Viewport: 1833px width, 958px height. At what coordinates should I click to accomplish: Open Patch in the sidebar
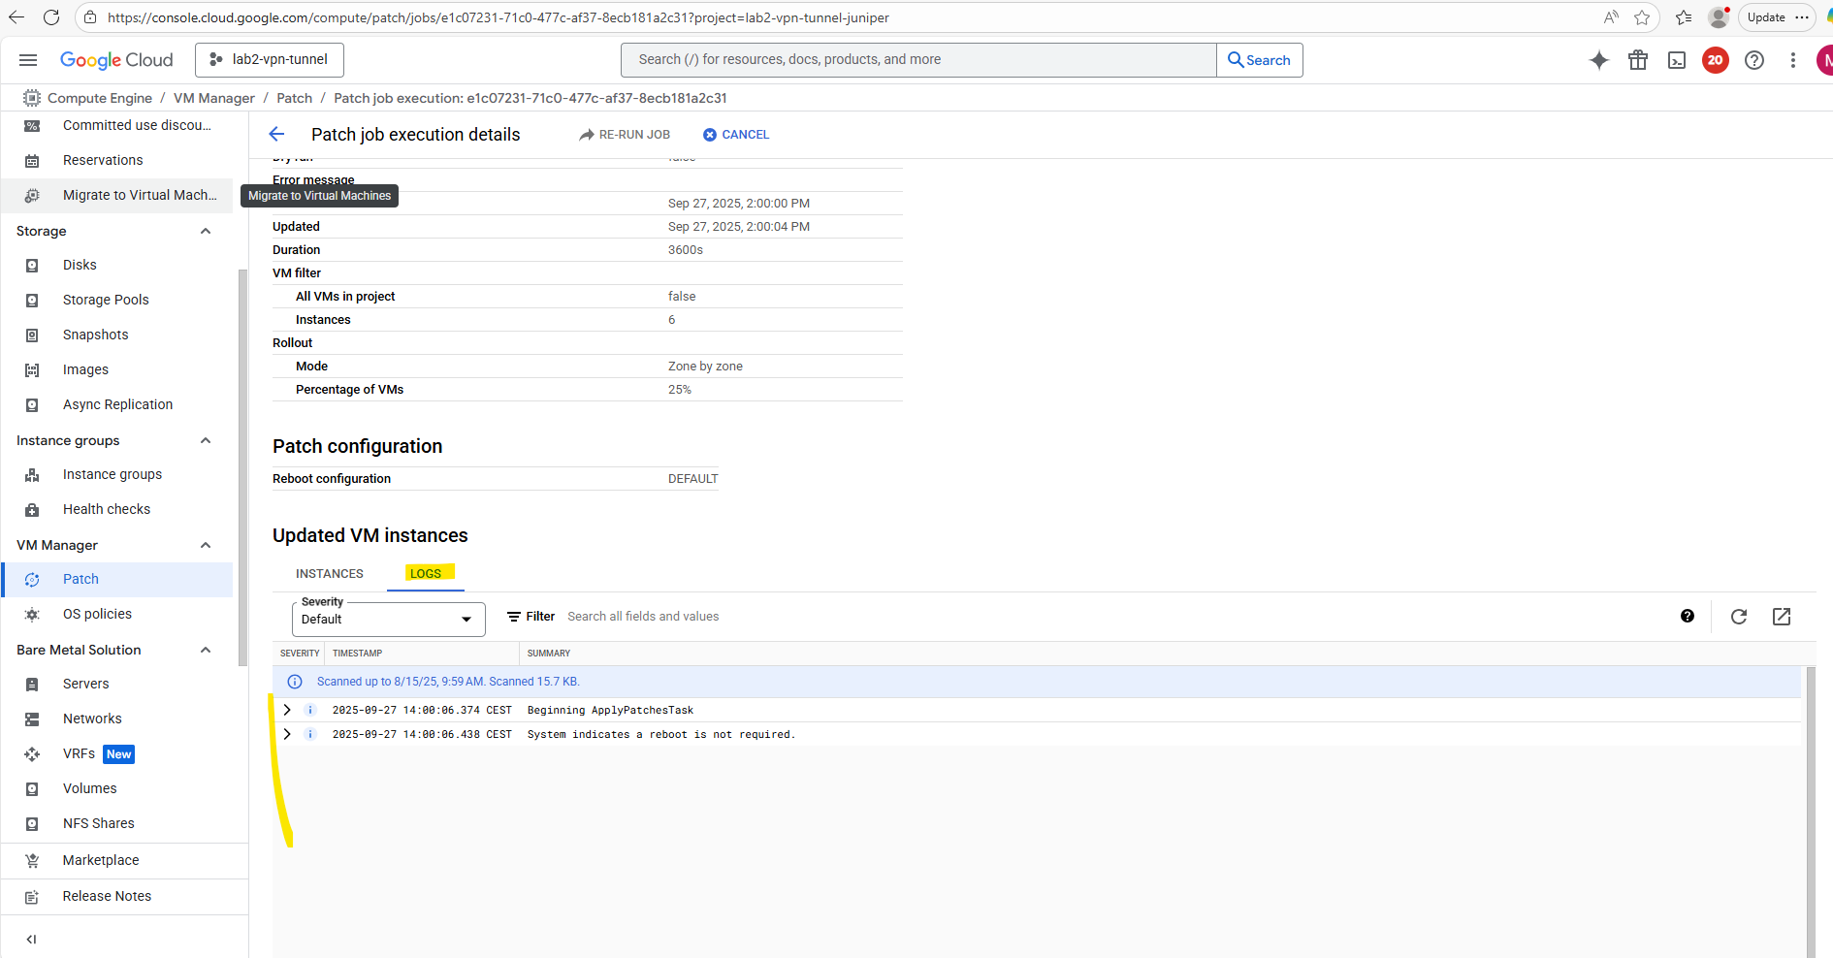point(117,580)
